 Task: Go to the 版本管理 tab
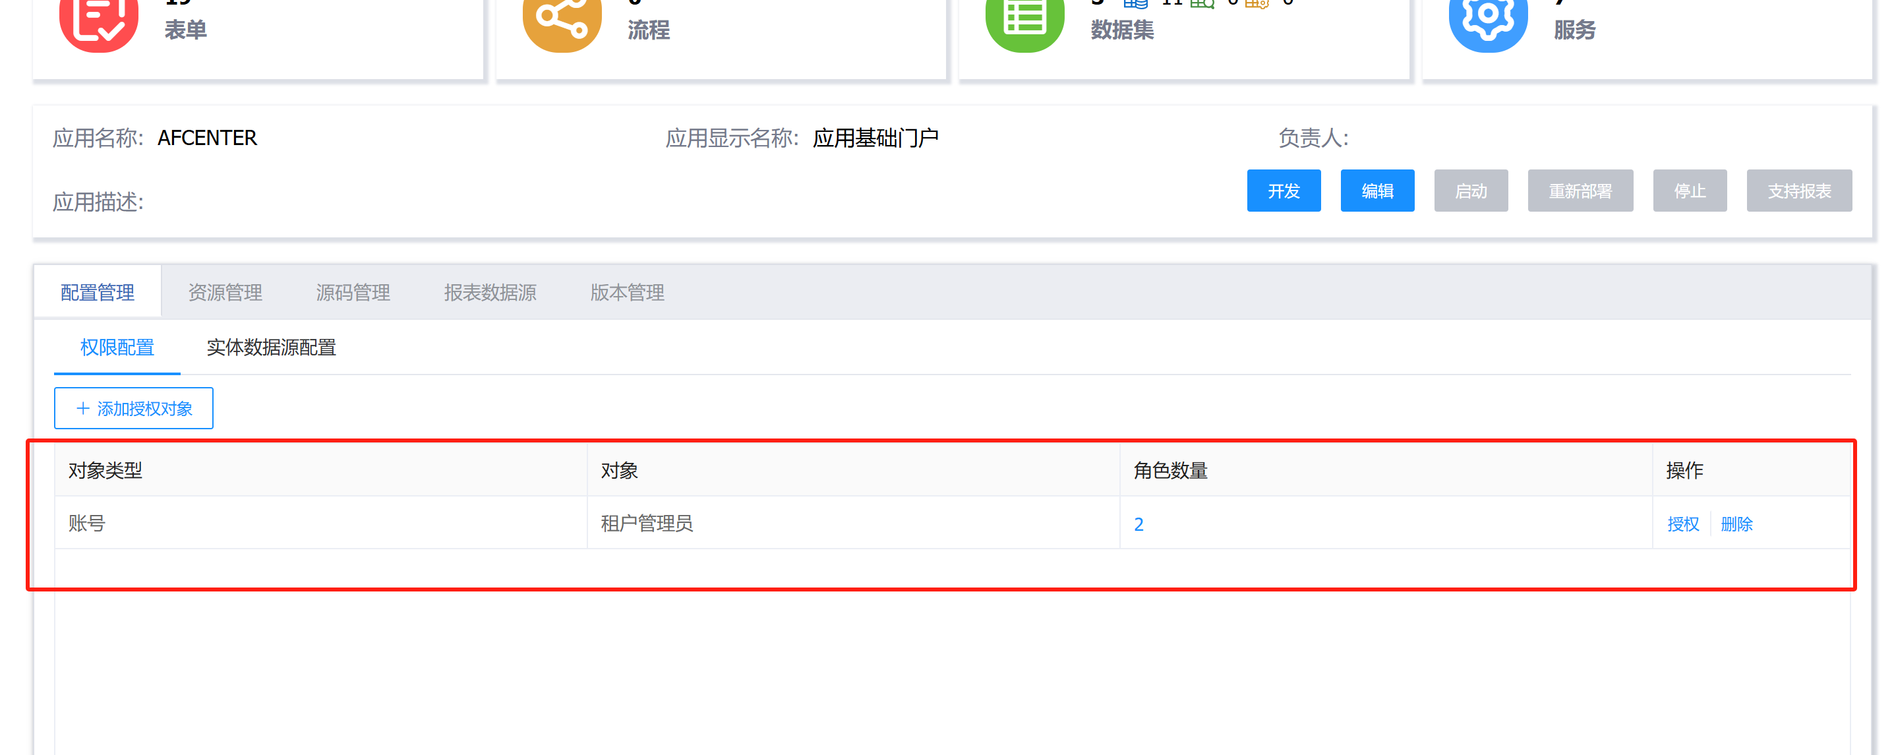626,293
